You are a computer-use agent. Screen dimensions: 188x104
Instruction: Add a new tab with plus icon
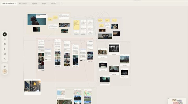(62, 4)
